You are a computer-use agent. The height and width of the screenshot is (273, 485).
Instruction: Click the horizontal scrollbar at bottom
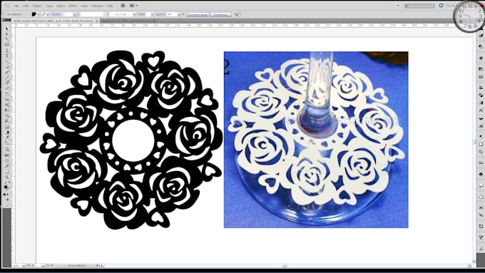[285, 266]
